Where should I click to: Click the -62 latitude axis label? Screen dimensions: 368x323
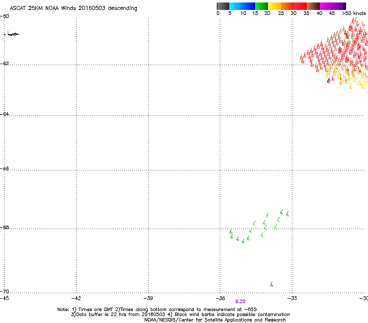[4, 64]
